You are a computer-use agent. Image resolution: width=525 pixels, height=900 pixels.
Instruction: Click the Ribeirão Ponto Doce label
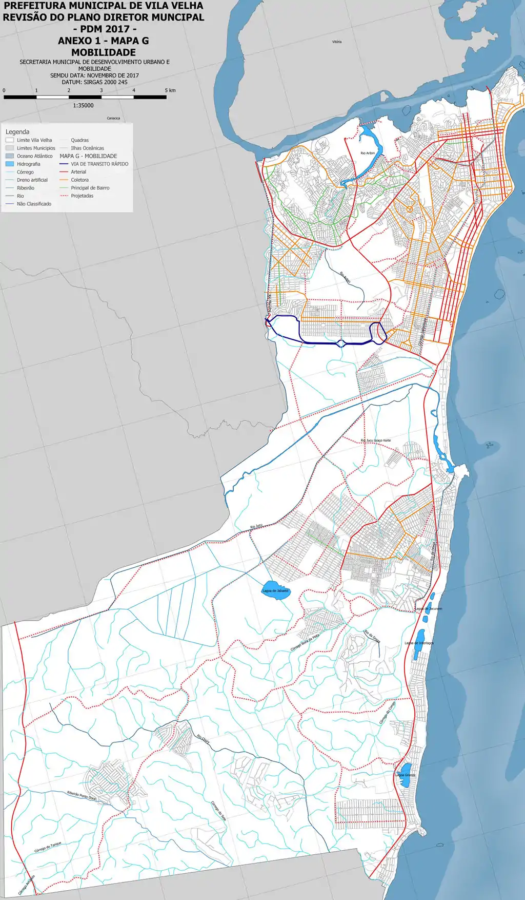click(x=82, y=795)
